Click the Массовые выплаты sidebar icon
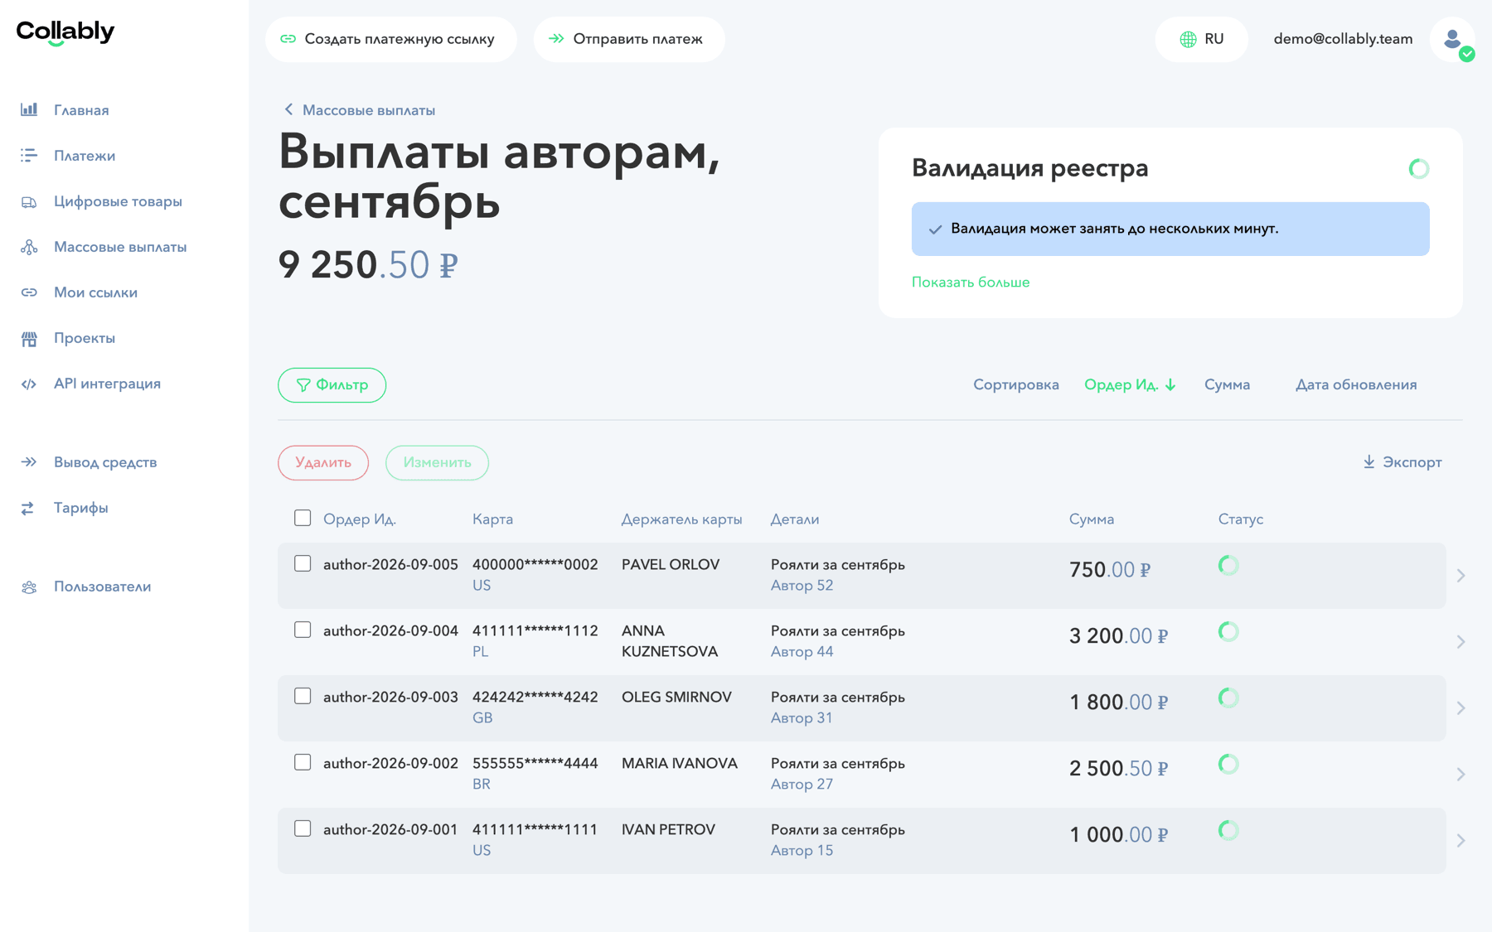The height and width of the screenshot is (932, 1492). 29,247
